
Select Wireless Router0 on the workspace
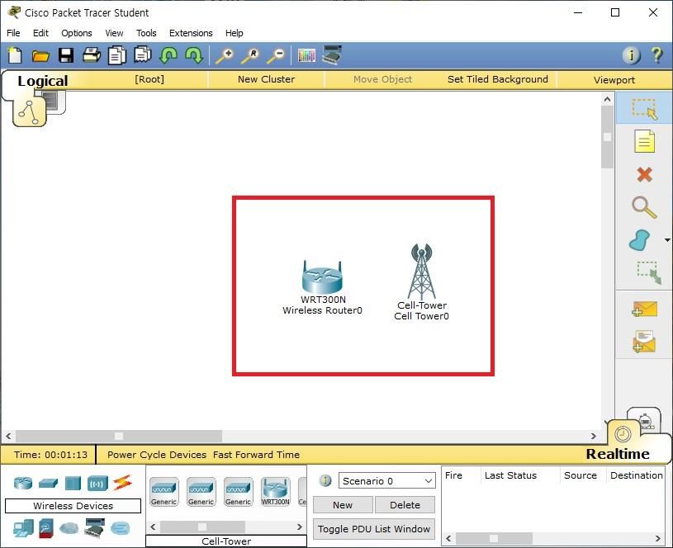pyautogui.click(x=322, y=279)
